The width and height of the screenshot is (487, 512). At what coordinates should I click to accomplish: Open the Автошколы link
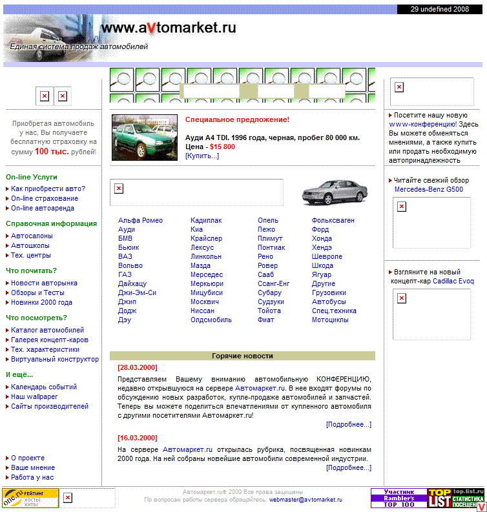(30, 245)
